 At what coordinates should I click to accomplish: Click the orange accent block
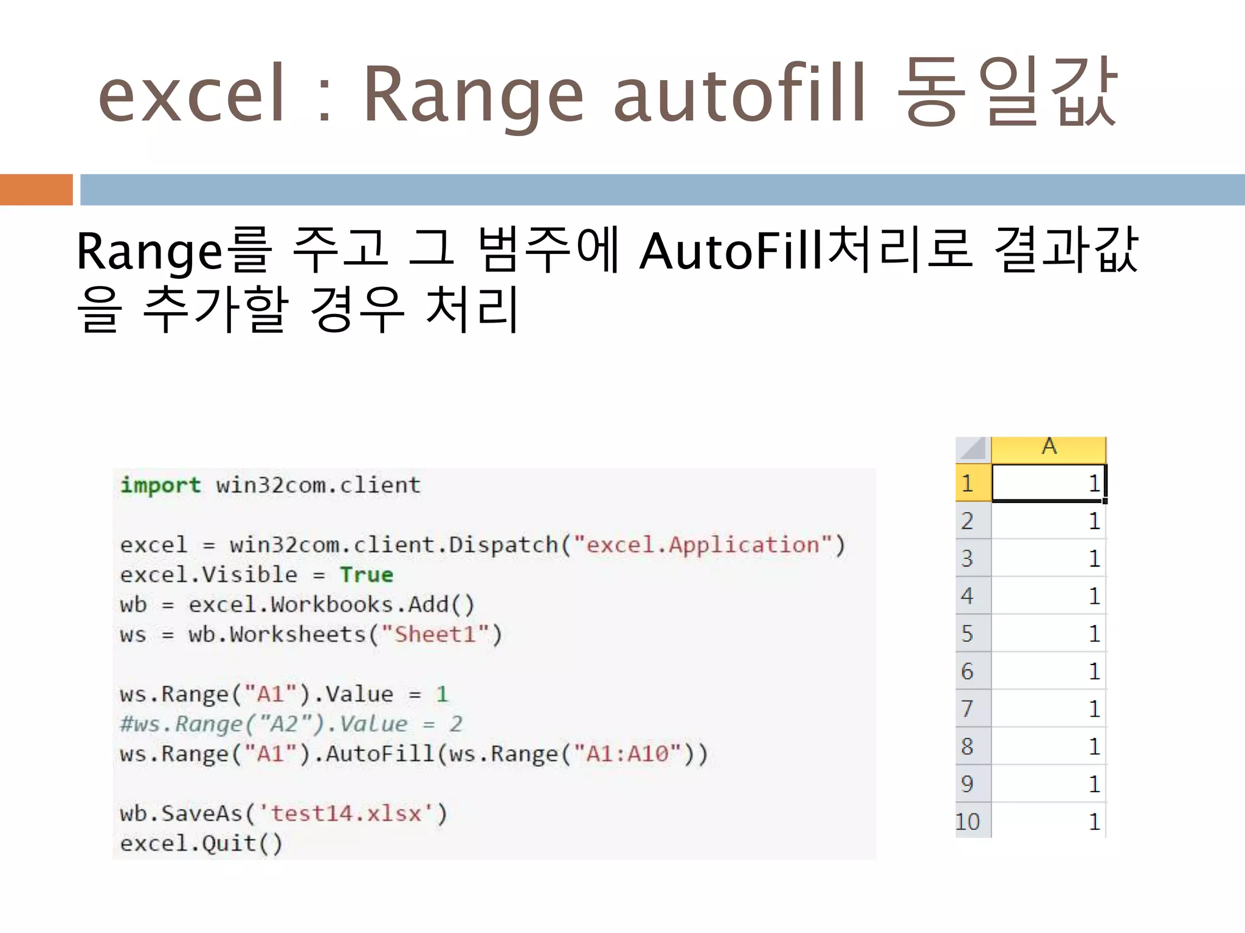36,190
